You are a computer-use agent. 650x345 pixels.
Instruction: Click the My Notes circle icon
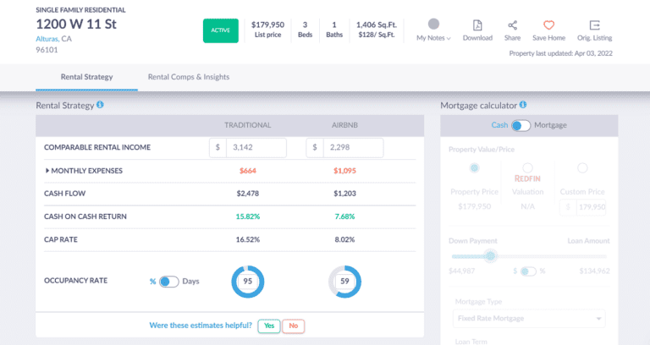[433, 25]
